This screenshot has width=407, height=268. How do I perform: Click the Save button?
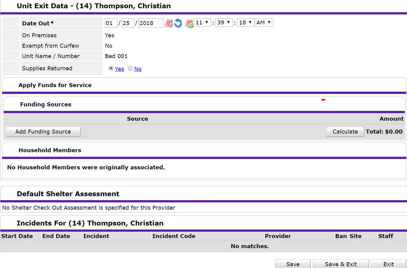[x=293, y=264]
